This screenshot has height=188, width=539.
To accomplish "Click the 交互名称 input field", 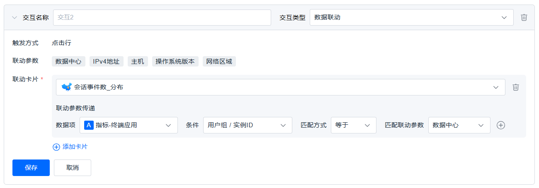I will click(162, 17).
